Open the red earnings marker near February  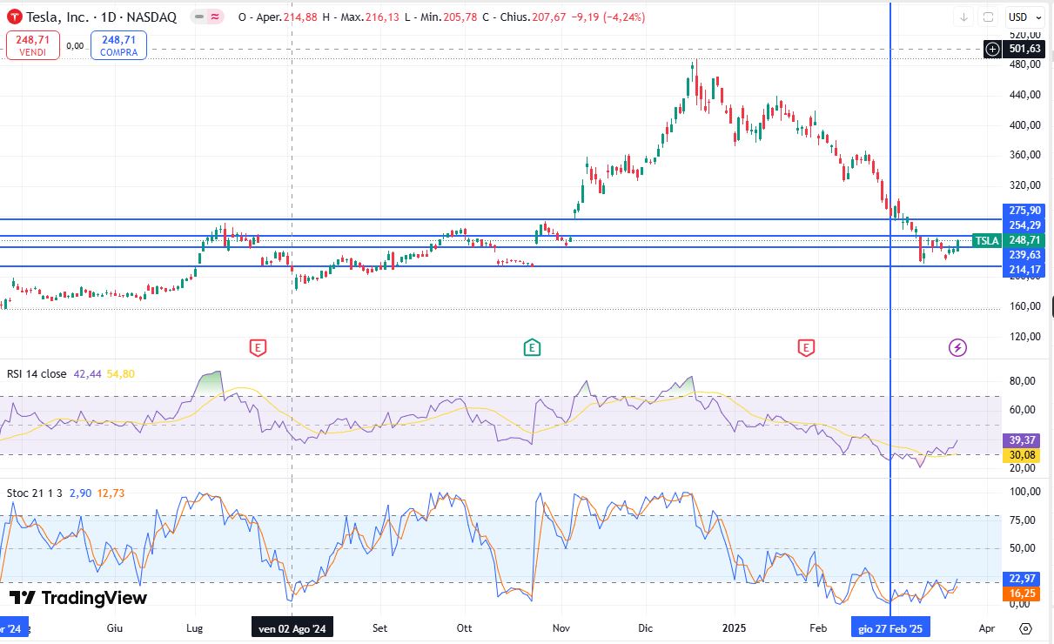(807, 348)
